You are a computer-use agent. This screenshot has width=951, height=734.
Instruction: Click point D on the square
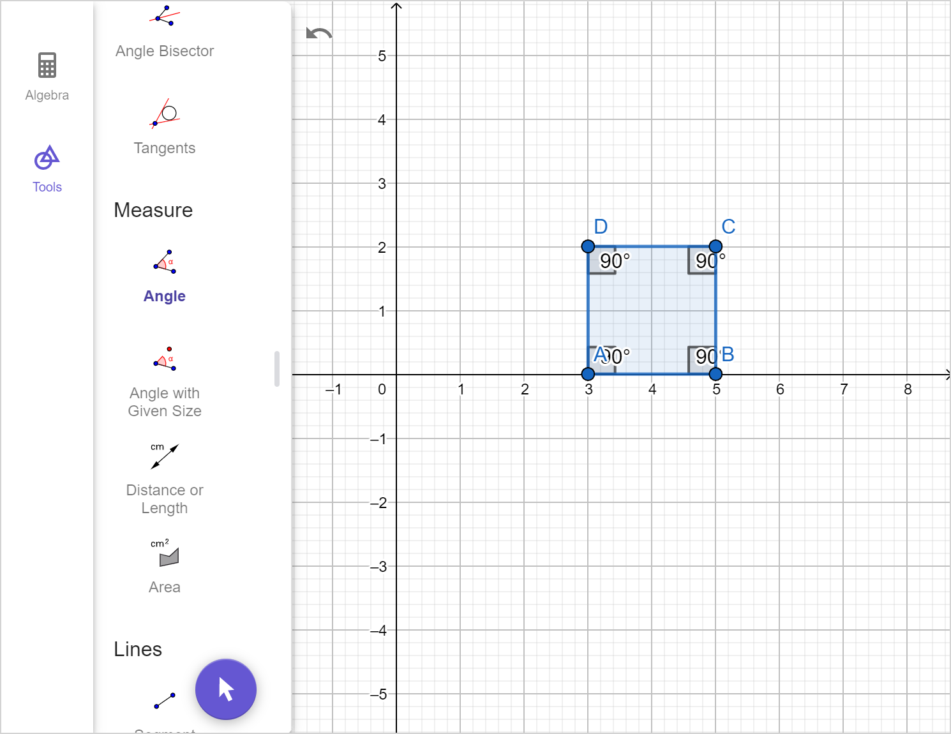[588, 246]
